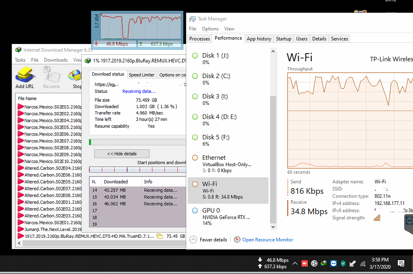Collapse Task Manager with Fewer details
The image size is (413, 274).
tap(209, 240)
